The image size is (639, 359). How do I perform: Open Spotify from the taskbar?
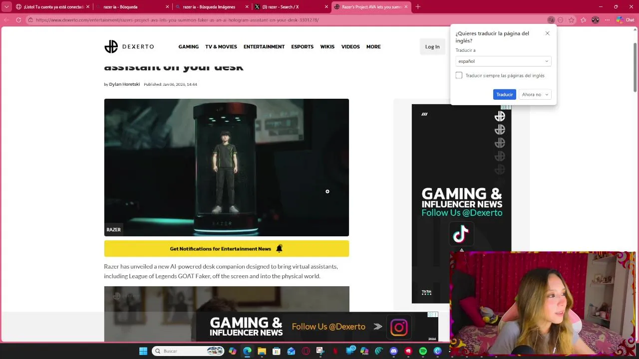pos(423,351)
